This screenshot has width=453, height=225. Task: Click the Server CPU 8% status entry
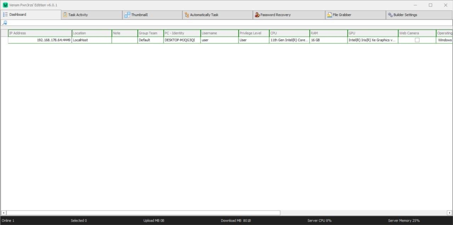[320, 221]
